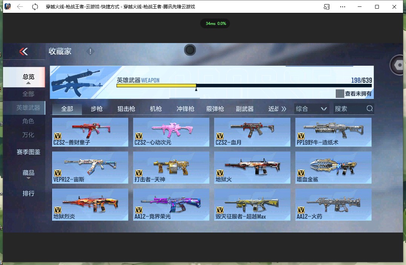Open the CZS2-血月 weapon card

coord(252,132)
